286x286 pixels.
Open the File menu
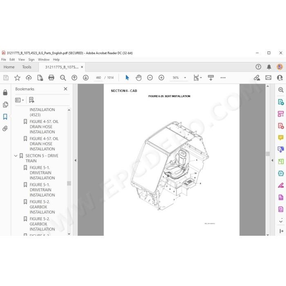click(x=4, y=60)
